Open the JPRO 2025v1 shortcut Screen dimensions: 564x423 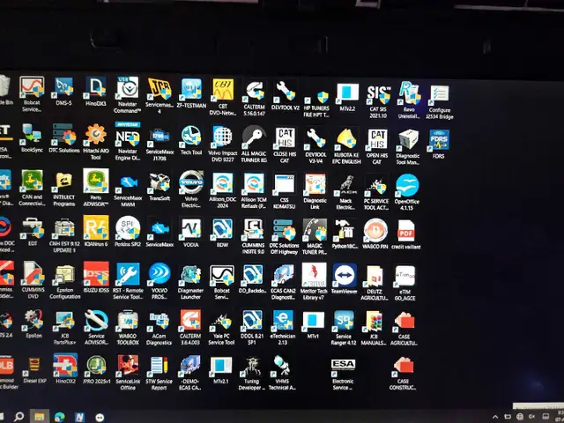point(96,365)
